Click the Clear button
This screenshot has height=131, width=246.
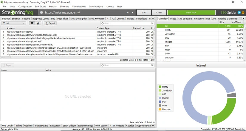click(x=159, y=13)
